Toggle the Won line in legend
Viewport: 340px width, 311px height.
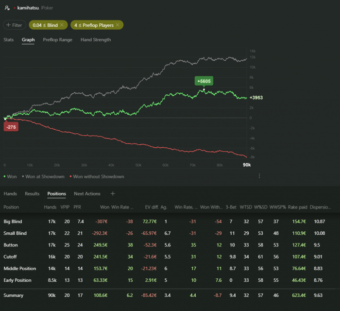click(x=11, y=176)
